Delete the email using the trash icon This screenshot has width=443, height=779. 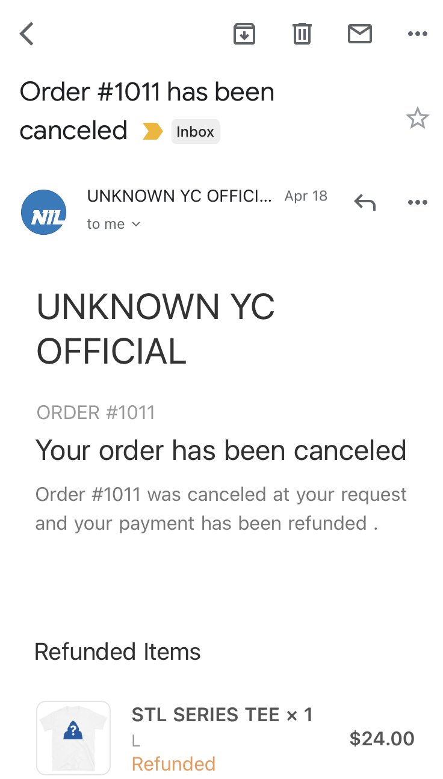[x=302, y=34]
